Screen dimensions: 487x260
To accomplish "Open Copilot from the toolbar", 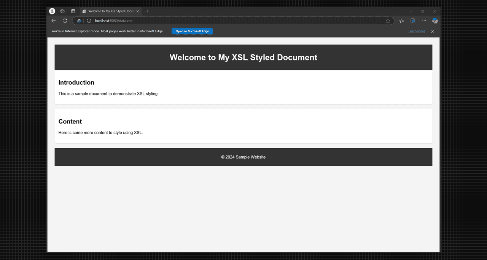I will pyautogui.click(x=435, y=21).
